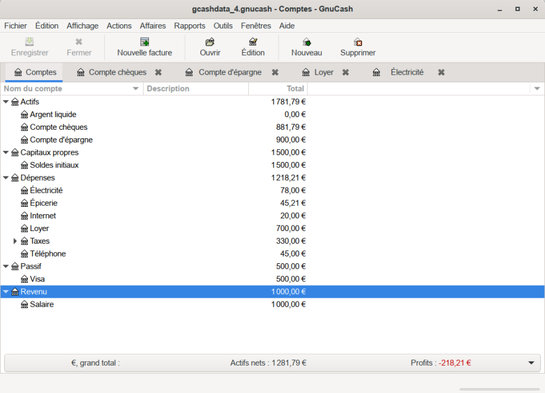Select the Épicerie account row
The width and height of the screenshot is (545, 393).
tap(44, 203)
